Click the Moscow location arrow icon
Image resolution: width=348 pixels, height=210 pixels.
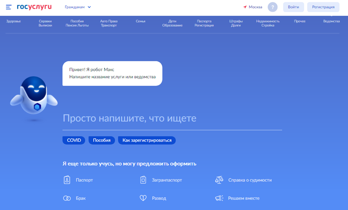(x=245, y=7)
